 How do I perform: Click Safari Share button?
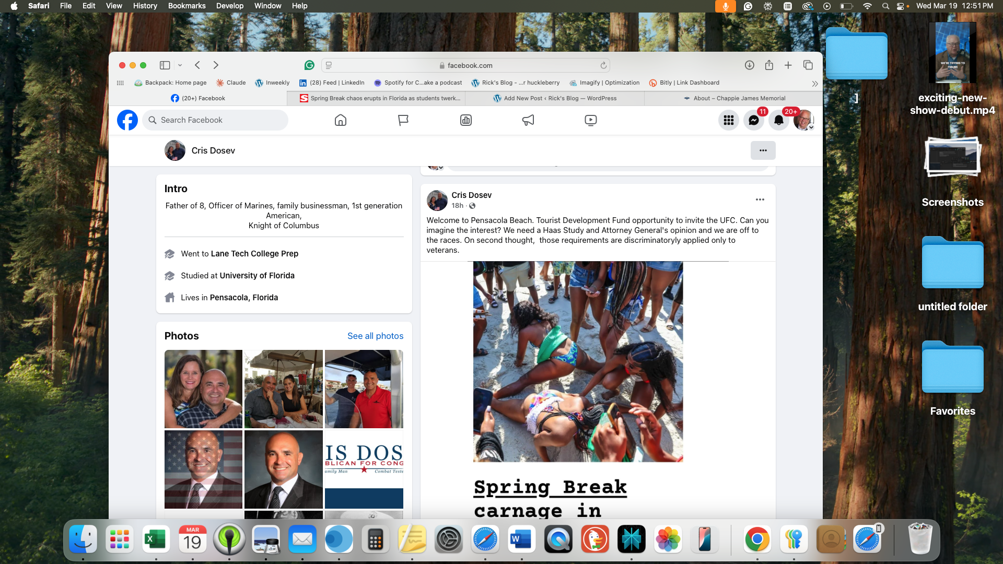[769, 65]
